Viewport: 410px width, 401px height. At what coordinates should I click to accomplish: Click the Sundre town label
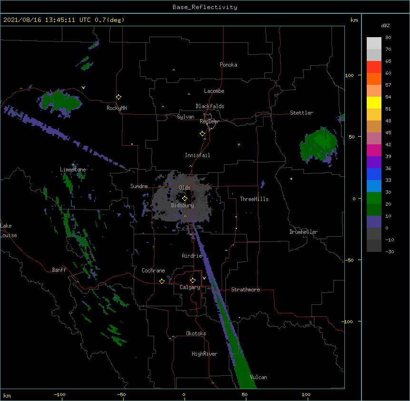click(x=139, y=186)
